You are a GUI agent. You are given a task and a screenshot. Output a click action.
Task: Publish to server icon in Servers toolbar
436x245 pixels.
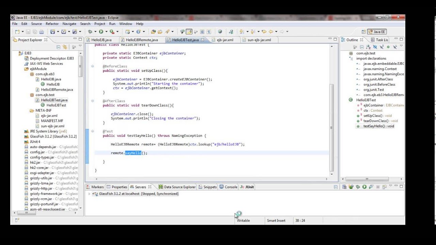[385, 187]
